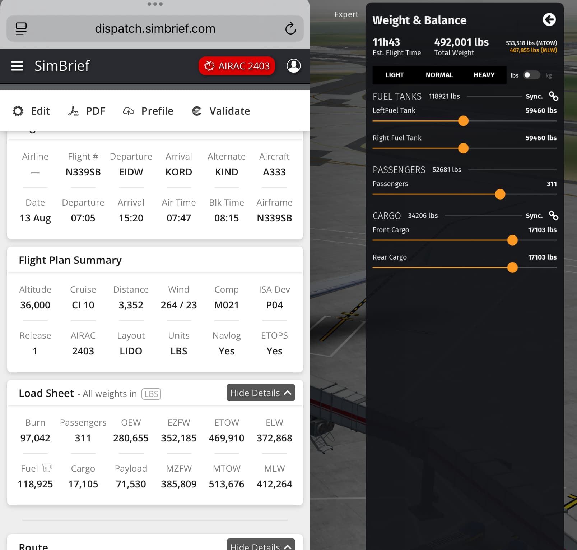Click alternate airport code KIND
The width and height of the screenshot is (577, 550).
(227, 172)
